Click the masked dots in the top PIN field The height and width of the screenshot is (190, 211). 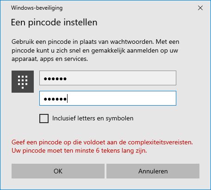point(55,79)
